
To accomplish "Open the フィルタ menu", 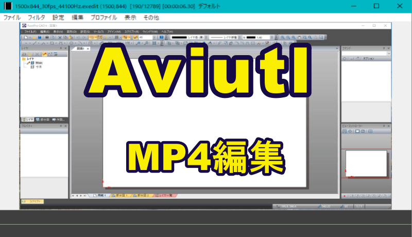I will point(36,17).
